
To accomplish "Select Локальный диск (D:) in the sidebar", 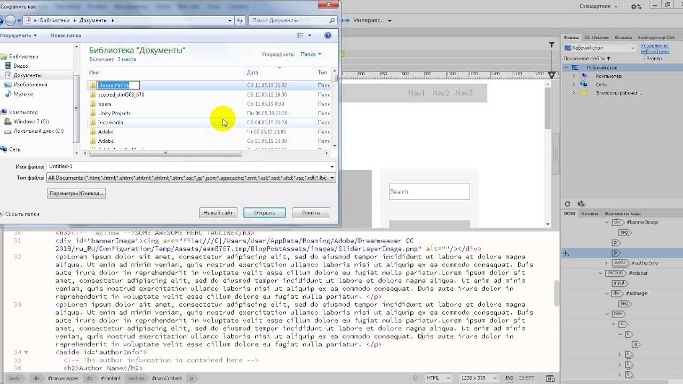I will pos(38,131).
